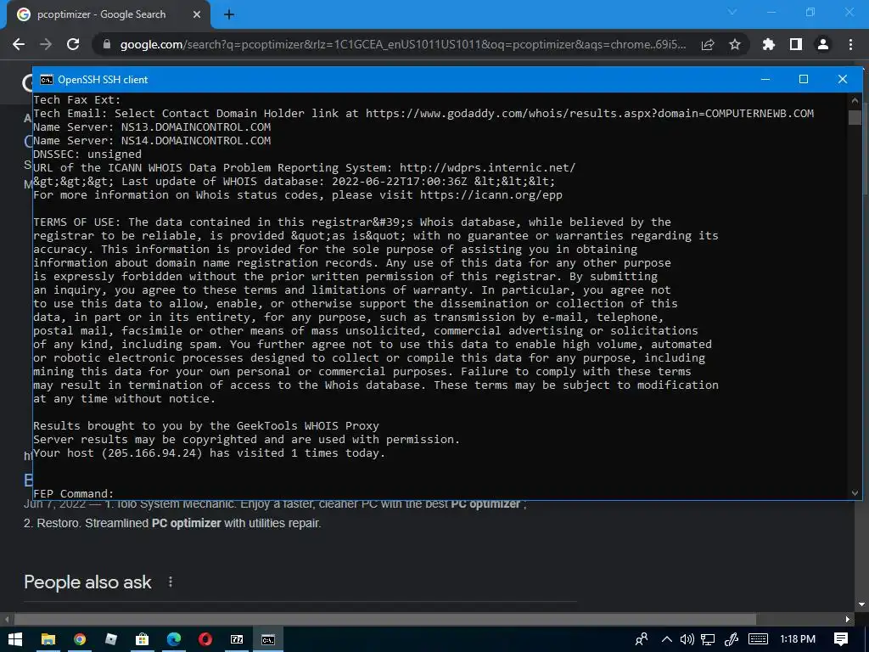Click the address bar URL field
Viewport: 869px width, 652px height.
(402, 44)
